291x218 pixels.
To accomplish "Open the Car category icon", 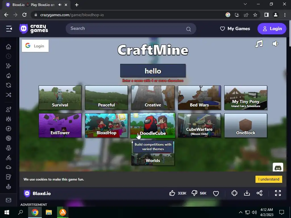I will [x=9, y=167].
